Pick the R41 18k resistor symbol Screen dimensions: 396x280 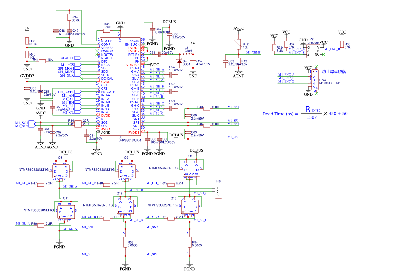[x=42, y=61]
